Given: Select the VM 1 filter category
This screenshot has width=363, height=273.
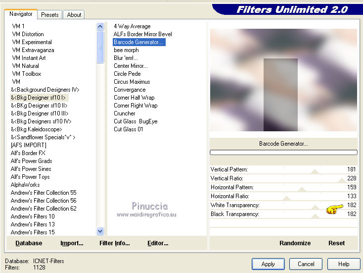Looking at the screenshot, I should 18,26.
